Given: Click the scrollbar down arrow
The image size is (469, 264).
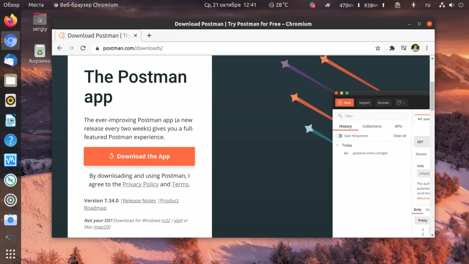Looking at the screenshot, I should click(432, 235).
